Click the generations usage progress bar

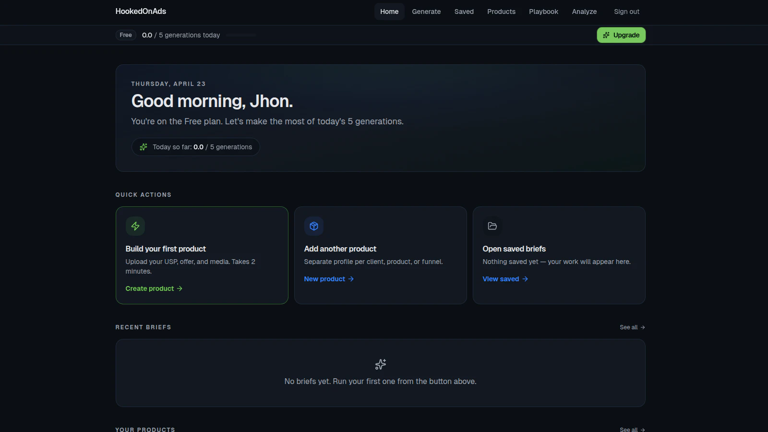[241, 35]
